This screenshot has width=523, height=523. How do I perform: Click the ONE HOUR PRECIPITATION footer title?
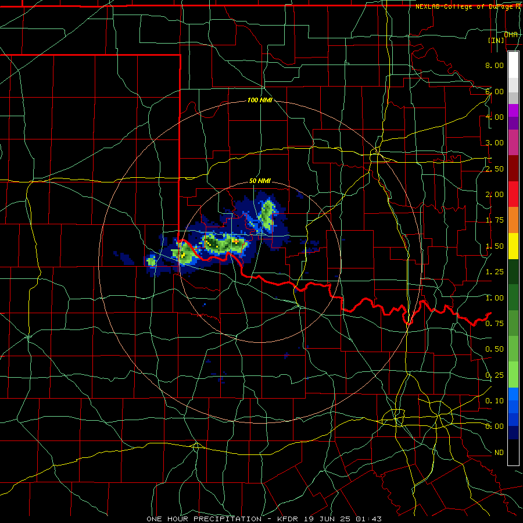204,519
